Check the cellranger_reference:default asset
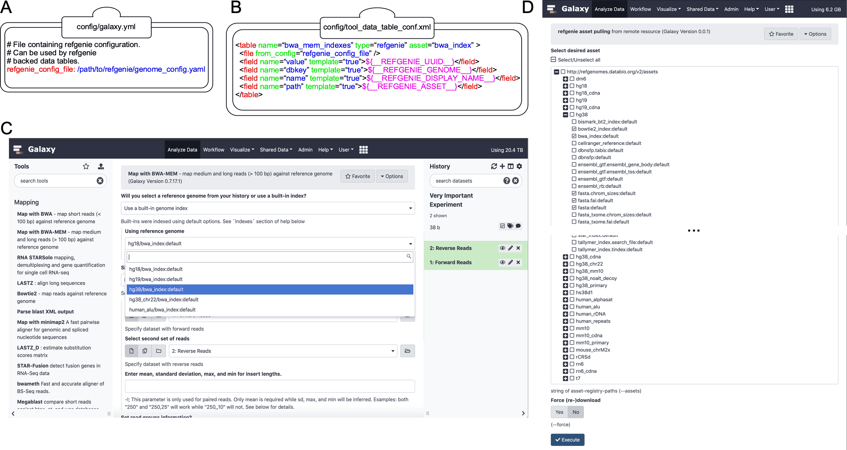The height and width of the screenshot is (450, 847). click(574, 143)
